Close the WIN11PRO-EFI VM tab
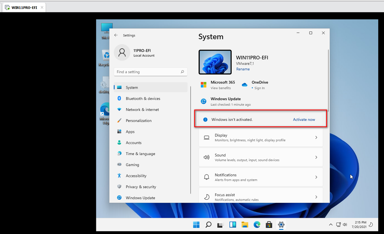Viewport: 384px width, 234px height. pyautogui.click(x=42, y=8)
